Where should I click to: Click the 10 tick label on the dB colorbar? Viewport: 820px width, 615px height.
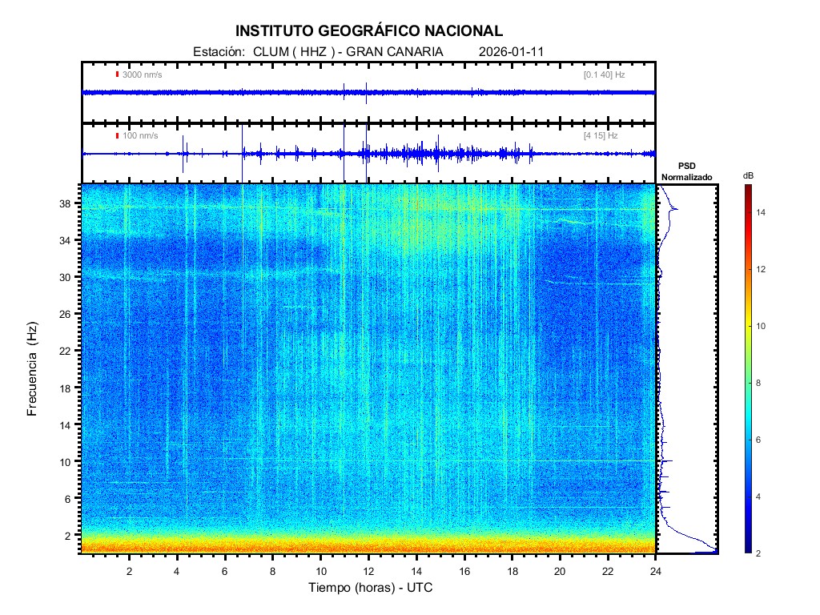click(x=762, y=327)
